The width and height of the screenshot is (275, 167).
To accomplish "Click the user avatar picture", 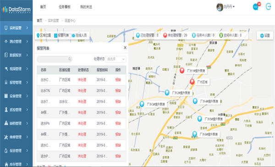I will [x=220, y=7].
